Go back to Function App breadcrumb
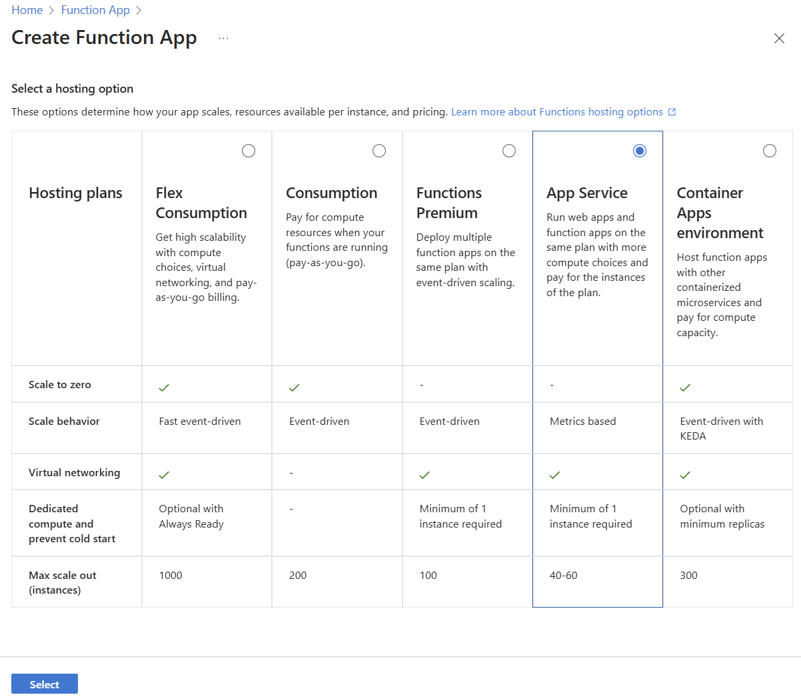This screenshot has height=697, width=801. tap(95, 9)
